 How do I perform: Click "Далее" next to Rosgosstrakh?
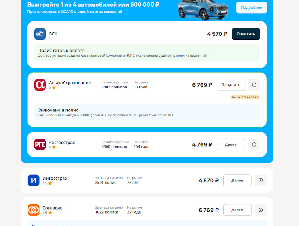click(x=231, y=144)
